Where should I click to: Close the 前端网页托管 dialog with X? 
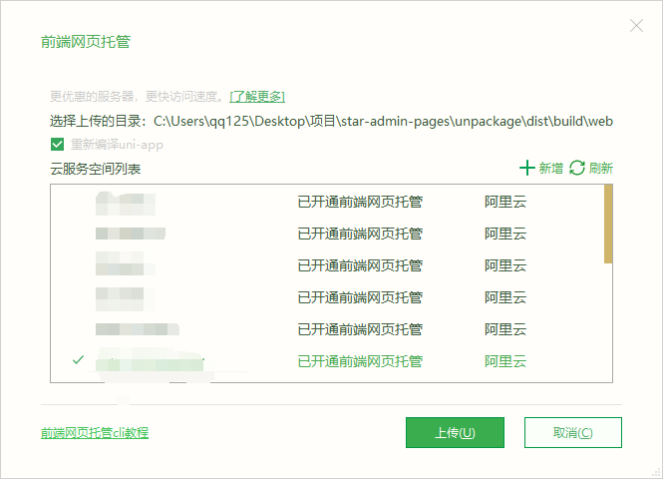click(636, 26)
